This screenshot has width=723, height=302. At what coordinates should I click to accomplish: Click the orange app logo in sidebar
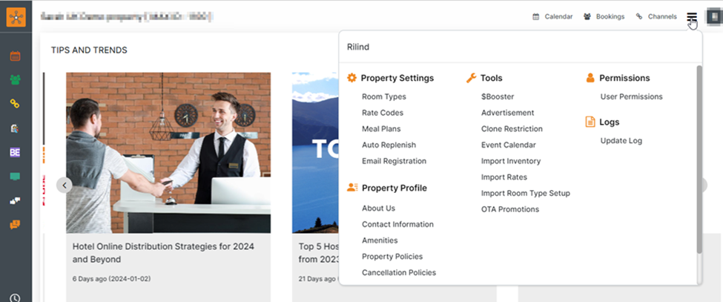click(16, 16)
